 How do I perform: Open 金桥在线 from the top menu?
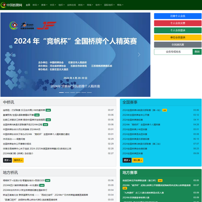click(71, 5)
